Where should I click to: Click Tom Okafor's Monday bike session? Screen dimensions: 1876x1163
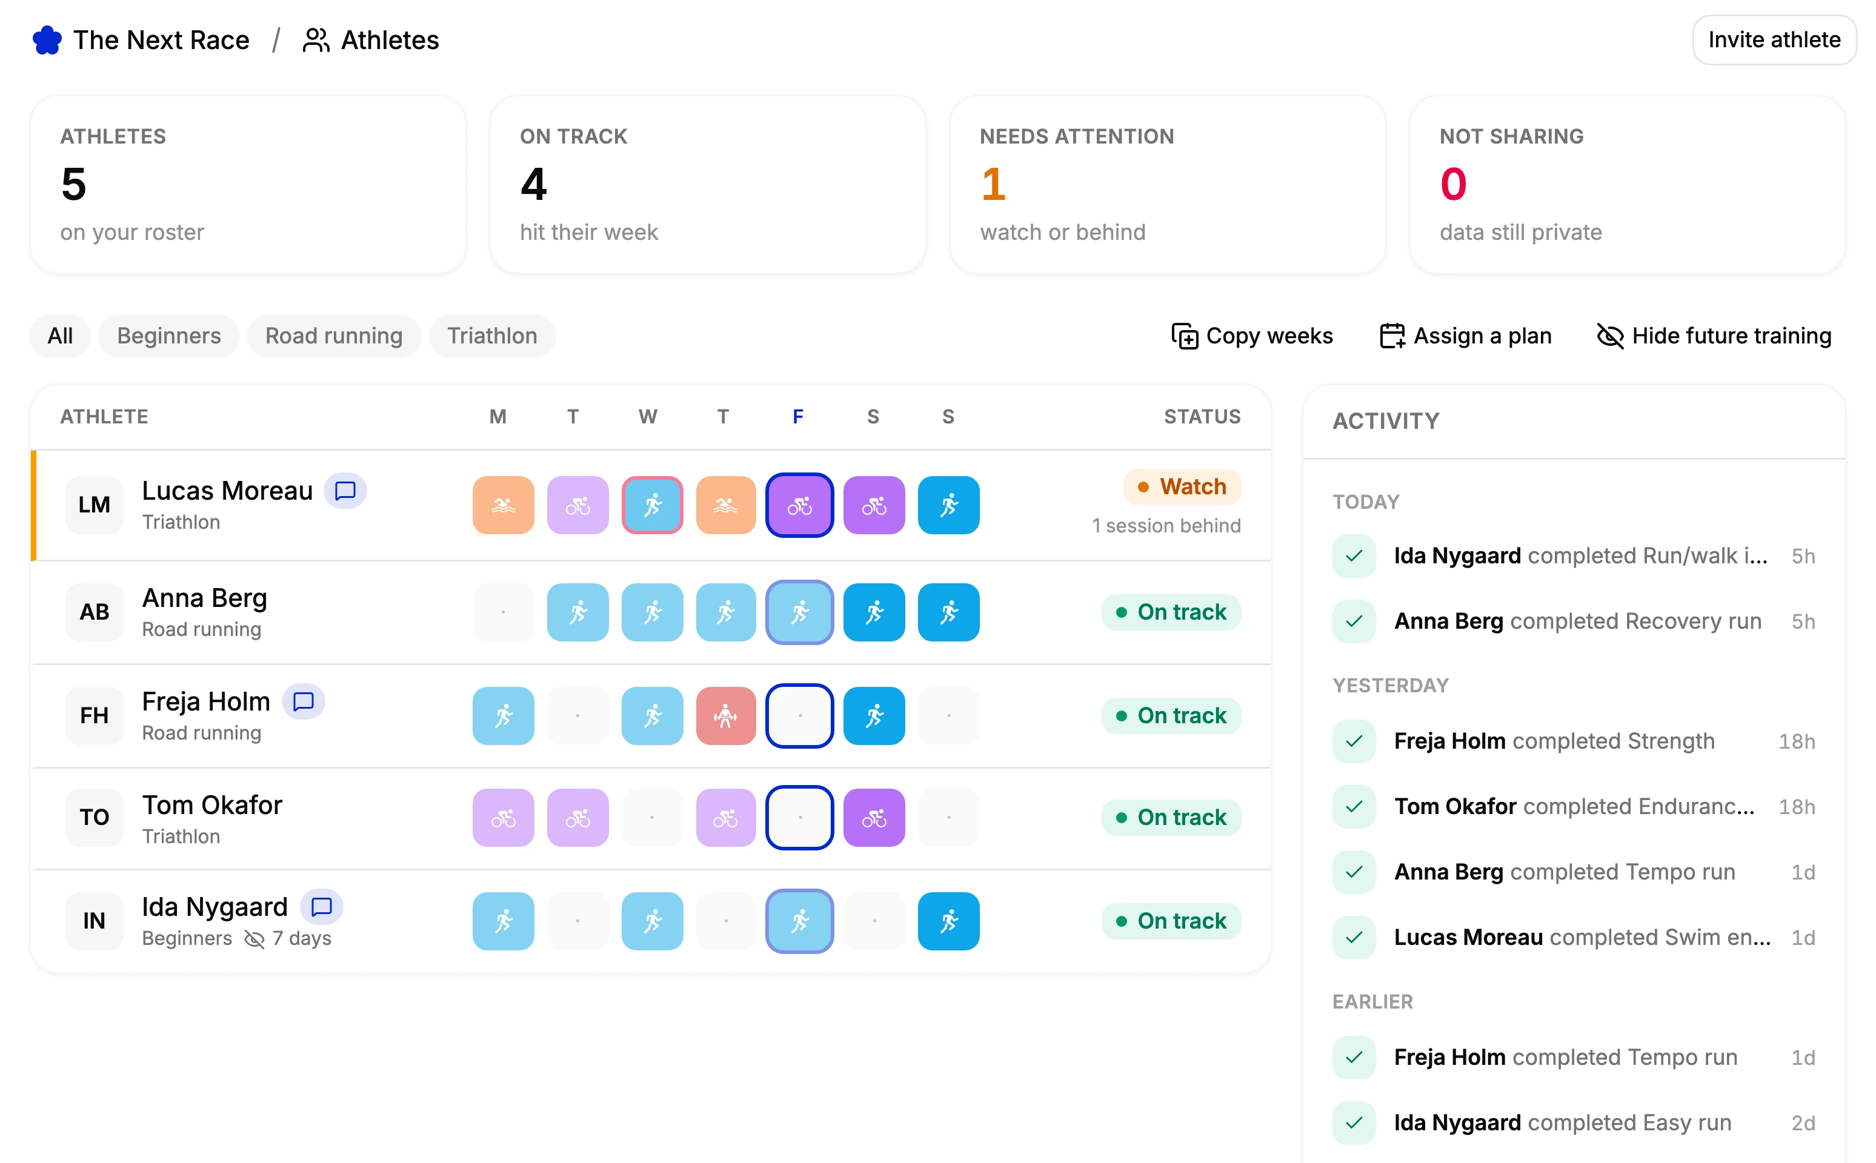coord(504,818)
